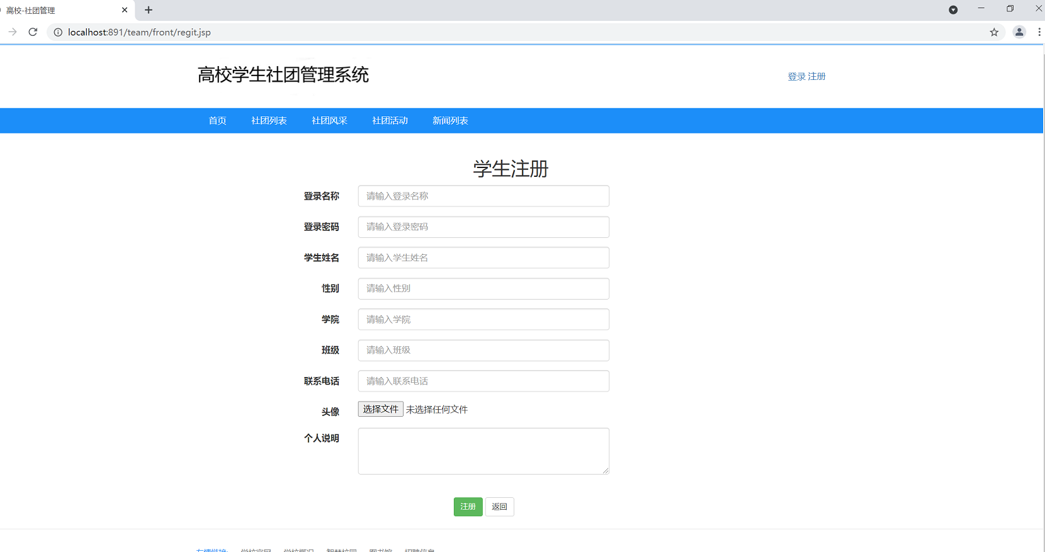Open 社团活动 navigation item
The width and height of the screenshot is (1045, 552).
pyautogui.click(x=390, y=121)
